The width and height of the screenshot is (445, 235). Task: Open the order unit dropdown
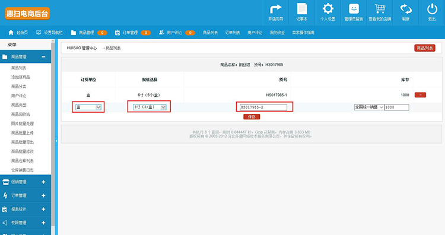point(88,107)
